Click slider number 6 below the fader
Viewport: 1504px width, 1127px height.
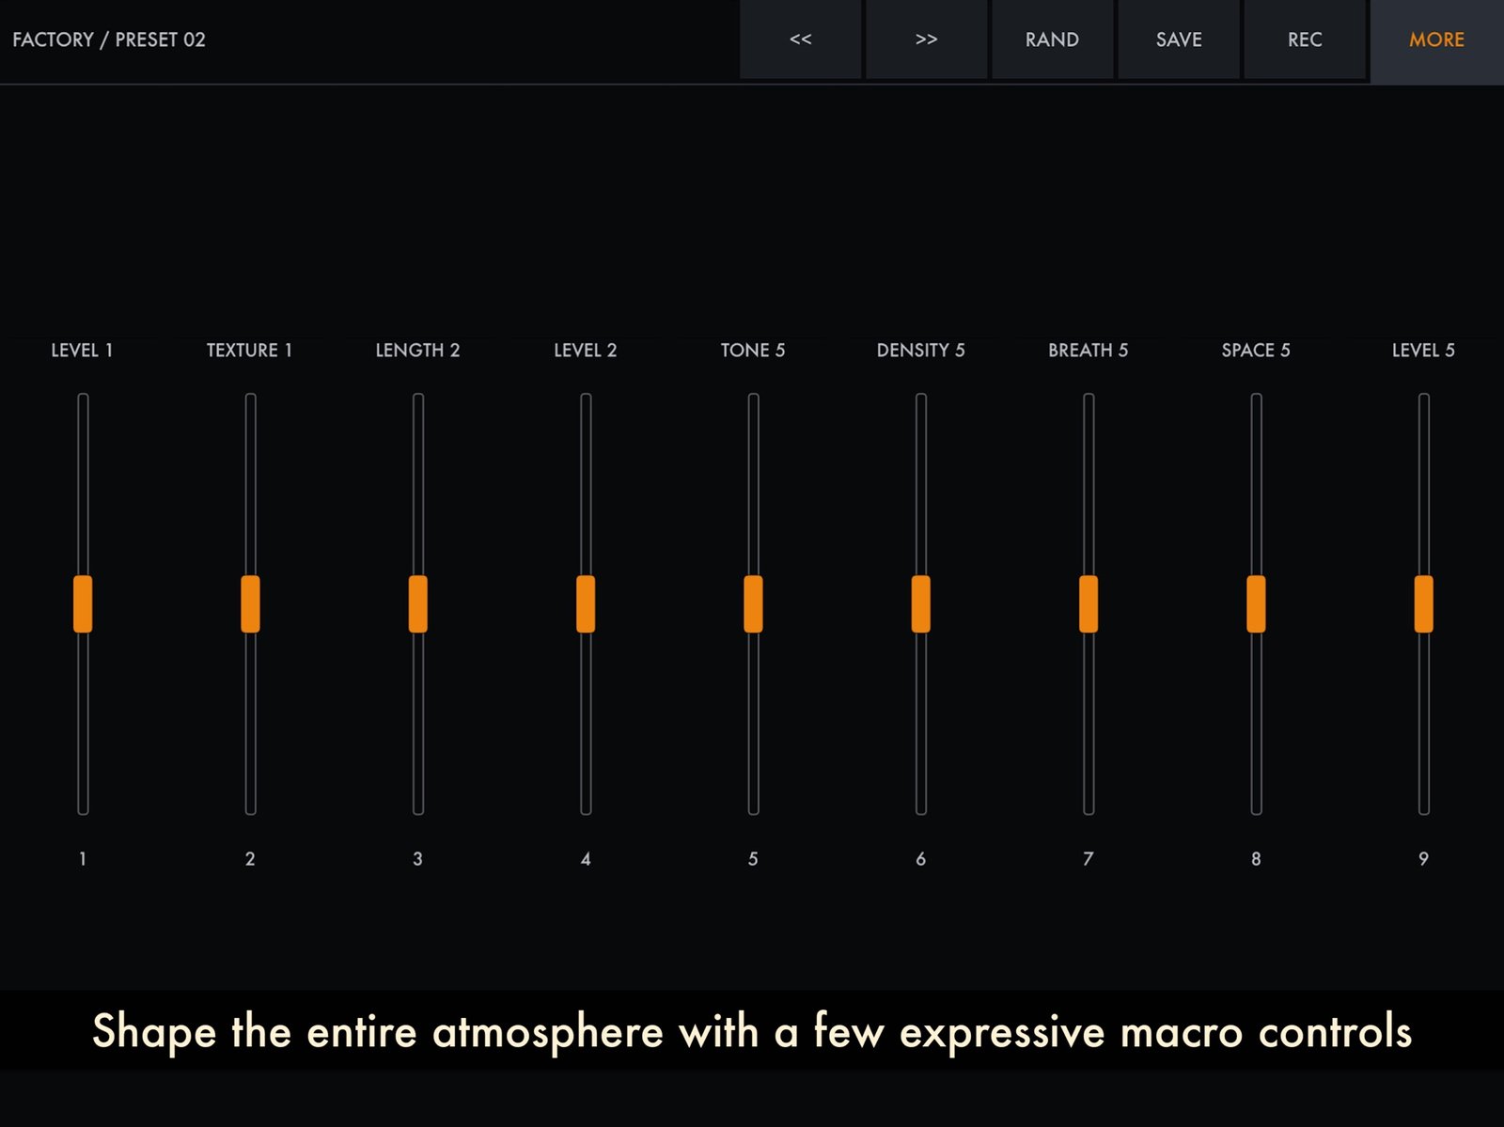(920, 858)
